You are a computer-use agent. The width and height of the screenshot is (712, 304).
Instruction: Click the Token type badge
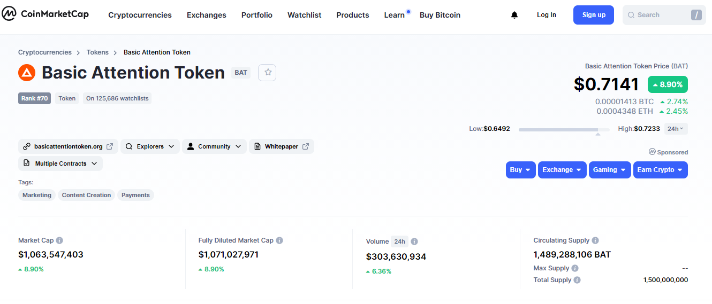[67, 98]
